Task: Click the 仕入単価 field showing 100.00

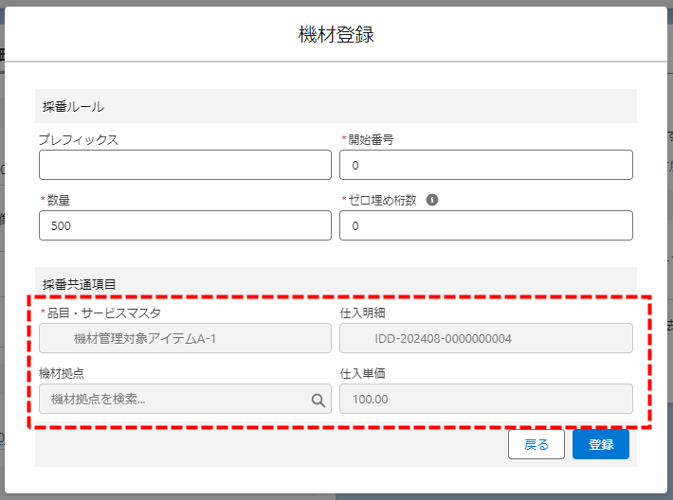Action: 485,399
